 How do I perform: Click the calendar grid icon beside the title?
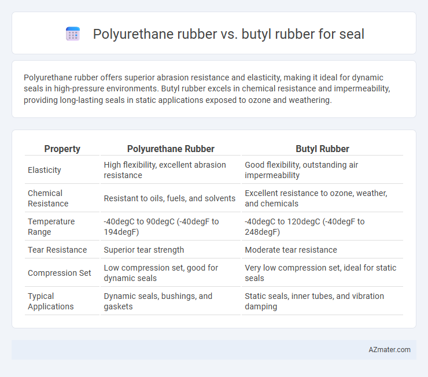(73, 34)
